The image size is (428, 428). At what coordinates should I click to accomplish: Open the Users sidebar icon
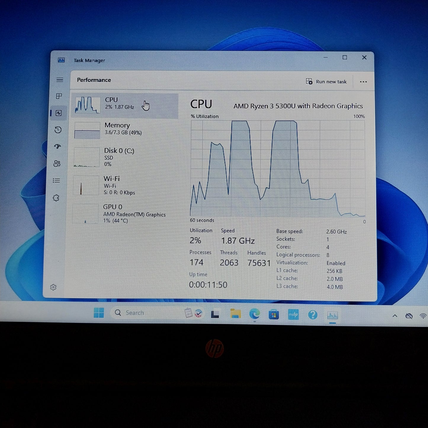click(57, 163)
